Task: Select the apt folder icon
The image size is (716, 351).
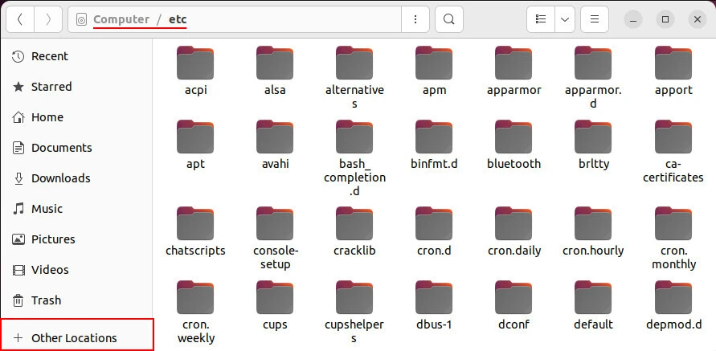Action: (195, 137)
